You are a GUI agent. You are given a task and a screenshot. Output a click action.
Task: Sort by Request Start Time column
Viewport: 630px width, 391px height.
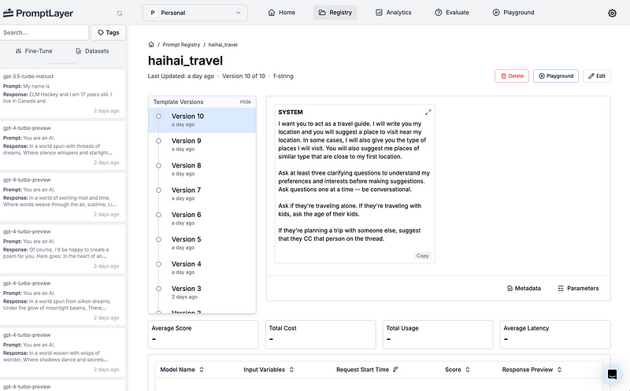point(367,369)
